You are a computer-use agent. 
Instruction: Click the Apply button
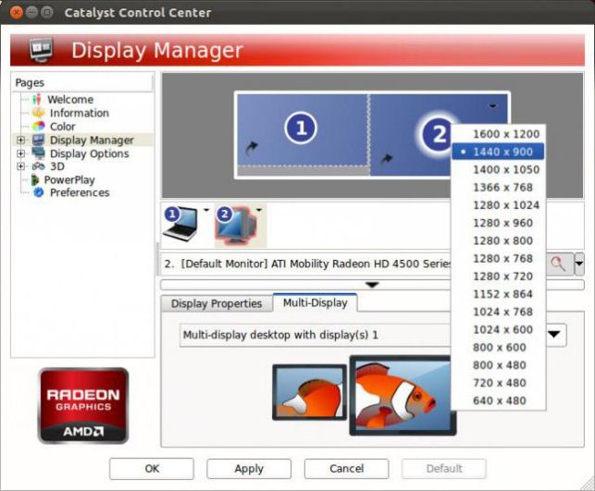[x=249, y=469]
